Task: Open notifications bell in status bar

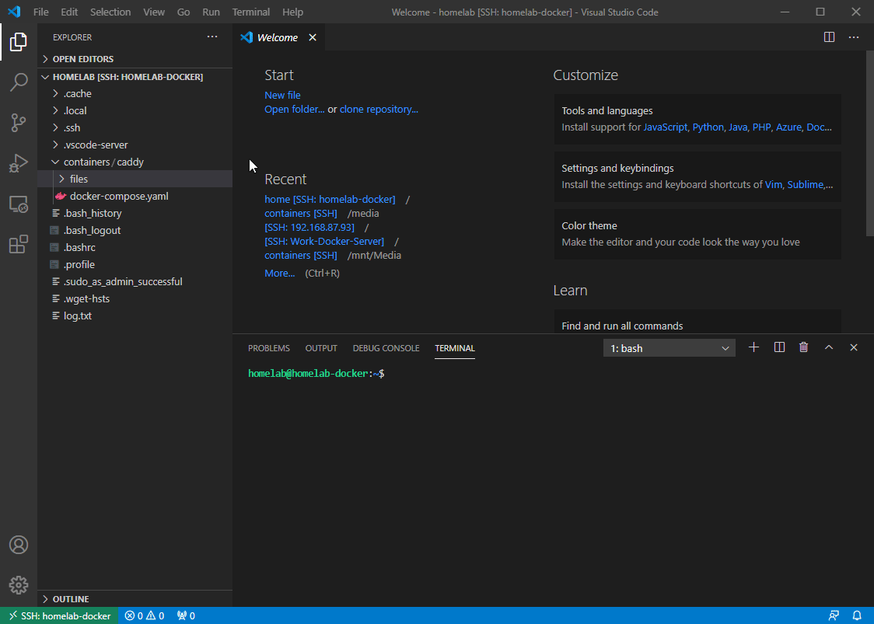Action: pyautogui.click(x=857, y=615)
